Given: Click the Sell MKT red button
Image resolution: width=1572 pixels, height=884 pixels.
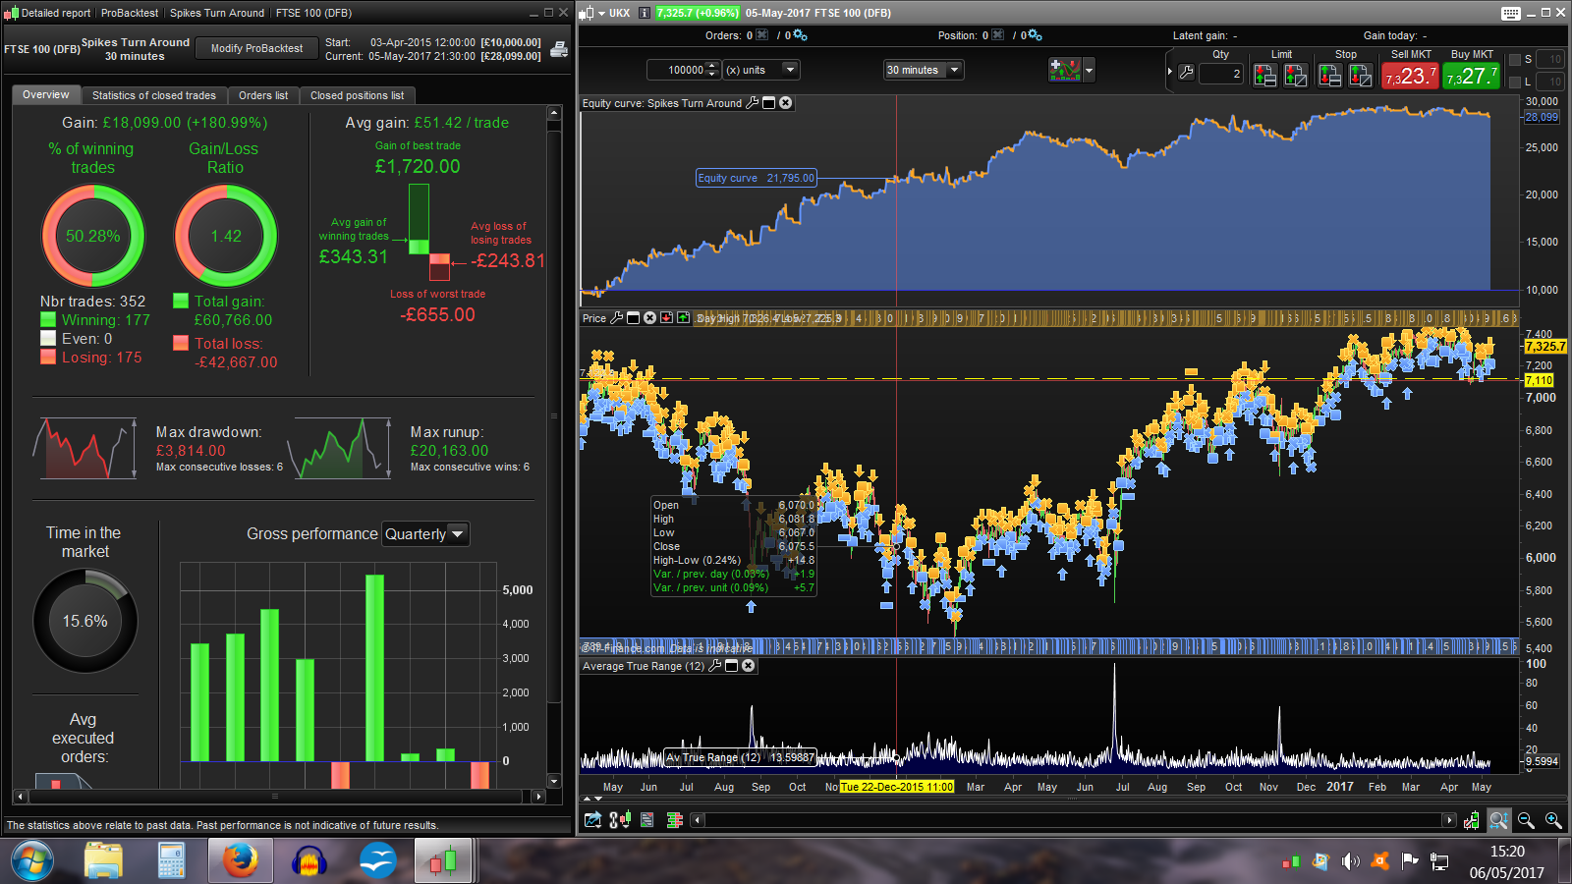Looking at the screenshot, I should 1411,76.
